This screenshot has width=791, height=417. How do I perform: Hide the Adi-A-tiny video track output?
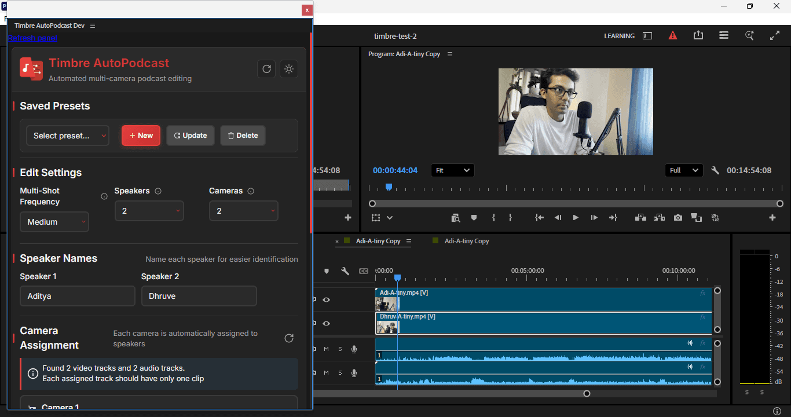coord(326,299)
